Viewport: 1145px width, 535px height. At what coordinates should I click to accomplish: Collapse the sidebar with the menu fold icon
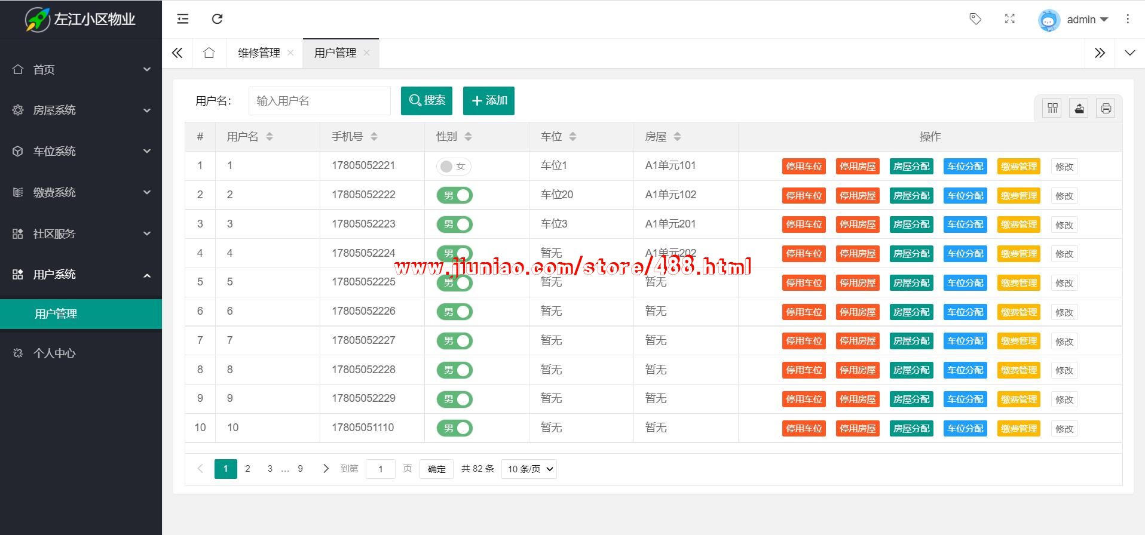pos(183,19)
